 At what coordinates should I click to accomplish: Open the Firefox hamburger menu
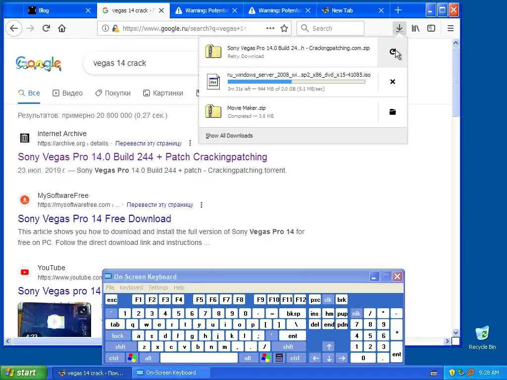[451, 28]
